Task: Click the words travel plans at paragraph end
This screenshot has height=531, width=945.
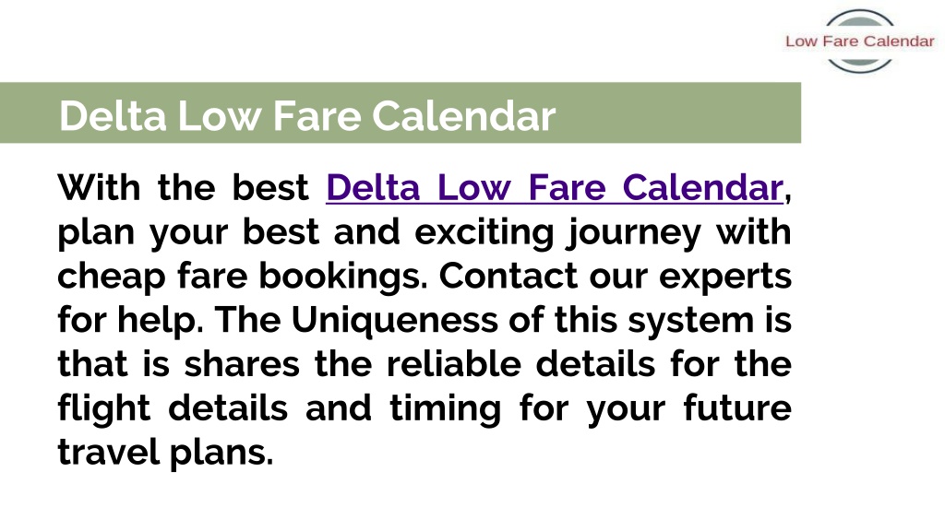Action: pos(166,453)
